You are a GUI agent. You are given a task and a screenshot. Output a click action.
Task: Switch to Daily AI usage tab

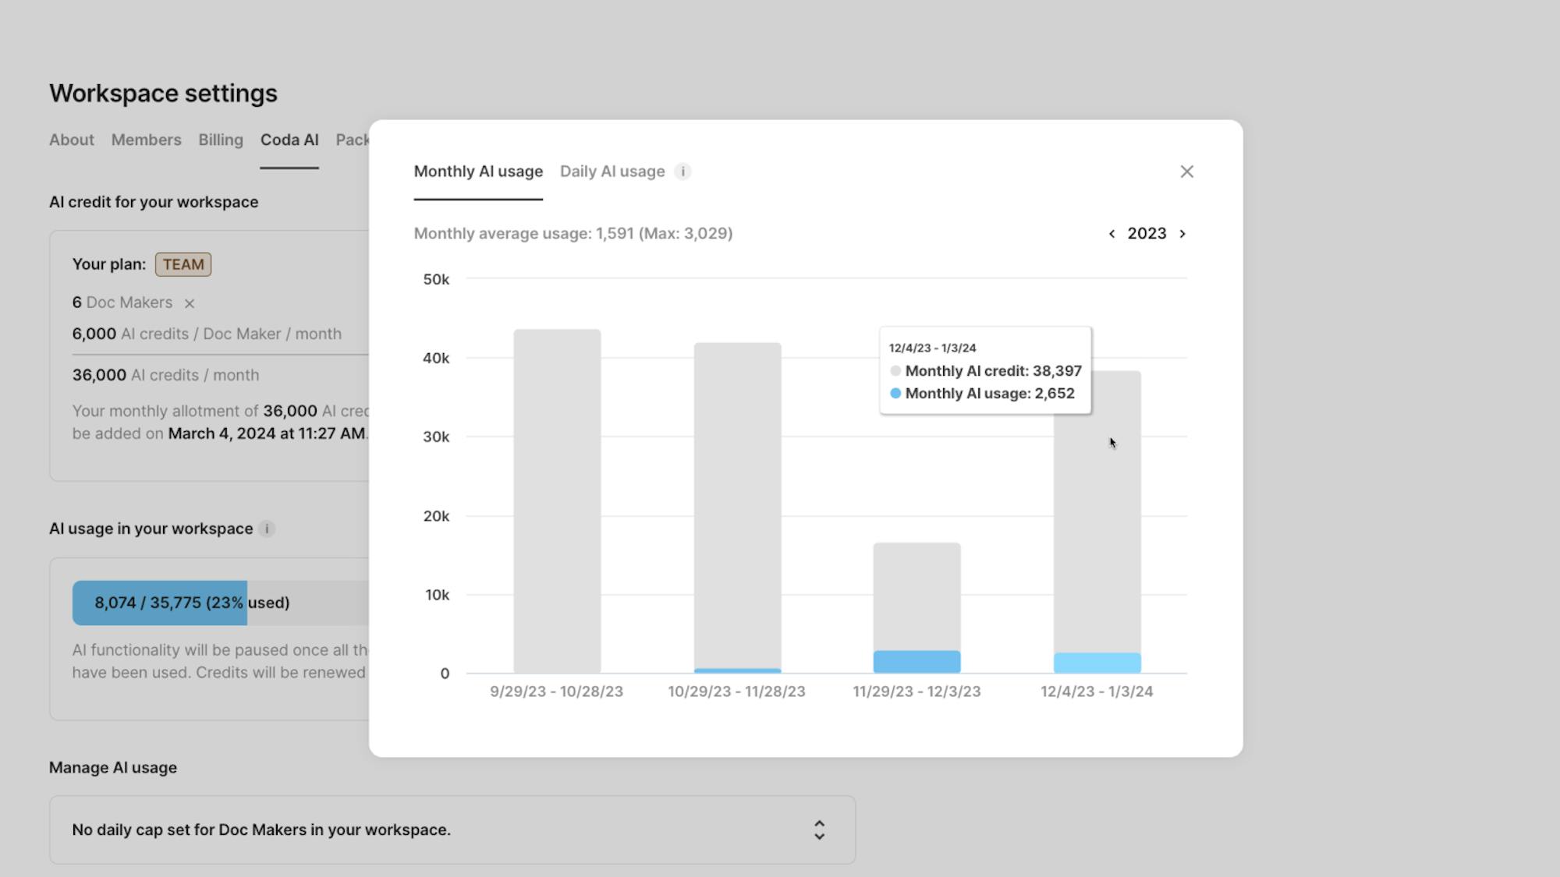(612, 172)
